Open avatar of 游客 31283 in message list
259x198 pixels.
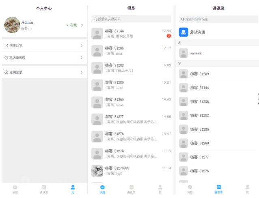(x=97, y=68)
